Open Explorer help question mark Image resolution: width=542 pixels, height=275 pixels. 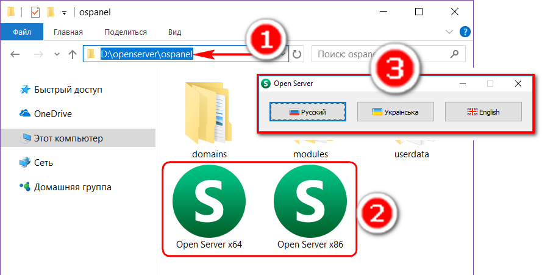click(465, 32)
